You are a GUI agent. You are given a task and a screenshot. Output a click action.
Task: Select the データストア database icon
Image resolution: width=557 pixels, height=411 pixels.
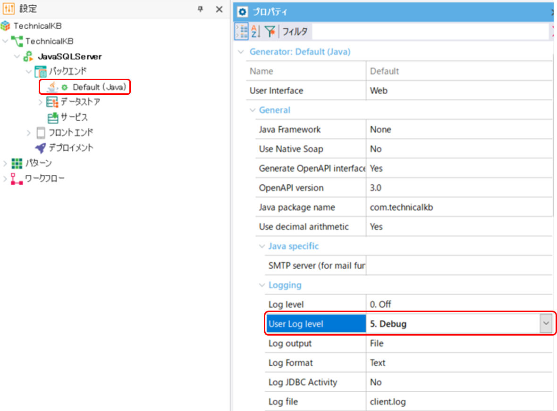tap(51, 102)
